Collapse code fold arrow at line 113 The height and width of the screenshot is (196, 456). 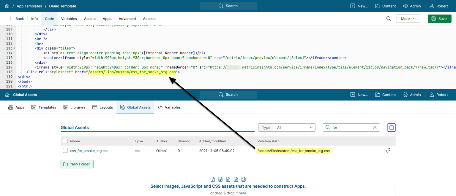coord(15,48)
